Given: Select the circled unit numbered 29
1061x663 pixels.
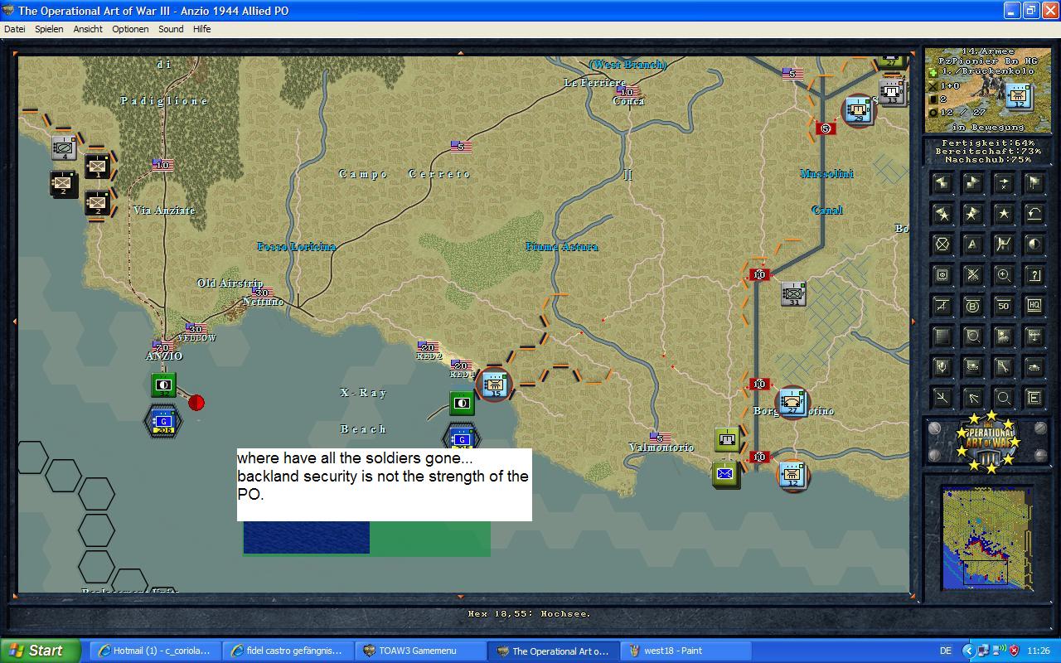Looking at the screenshot, I should pos(859,111).
